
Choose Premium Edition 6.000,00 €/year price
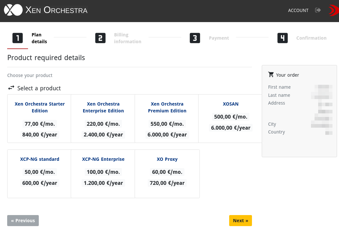tap(167, 135)
